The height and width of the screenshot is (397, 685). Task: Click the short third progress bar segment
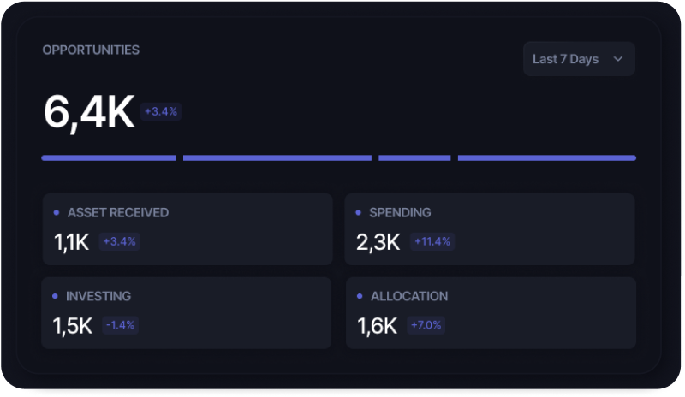coord(414,157)
